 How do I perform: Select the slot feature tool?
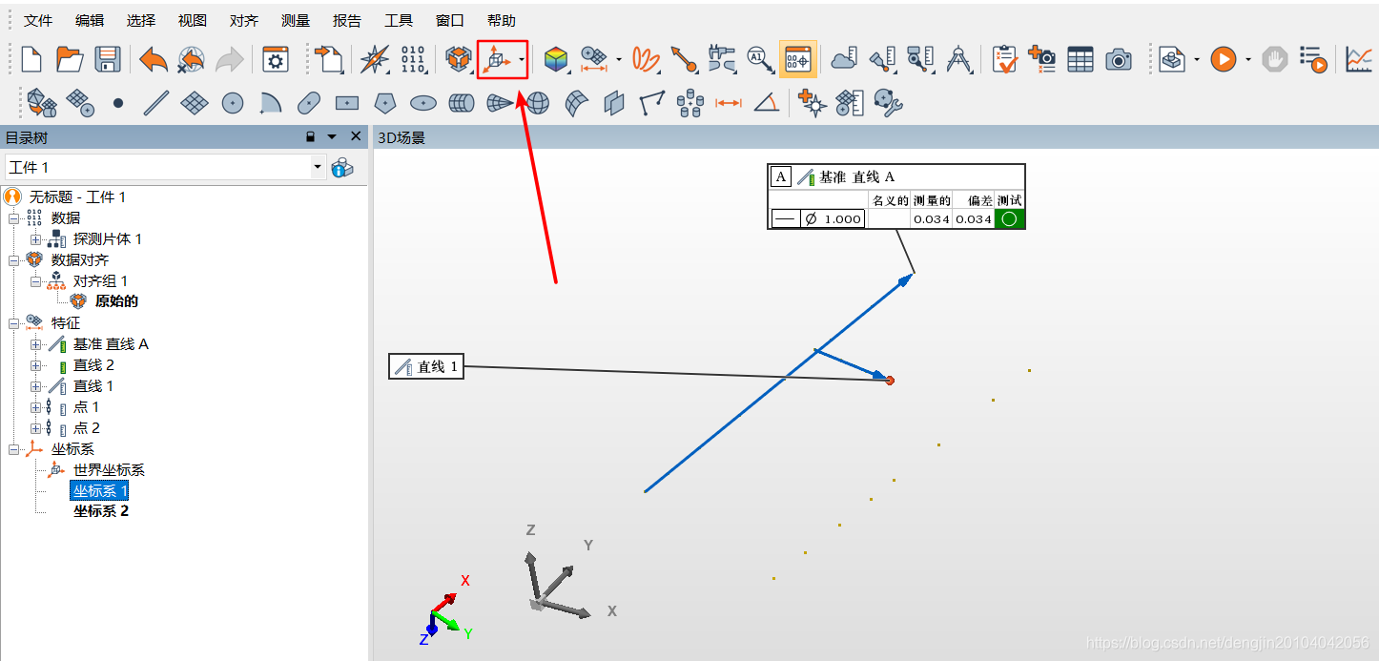click(309, 102)
